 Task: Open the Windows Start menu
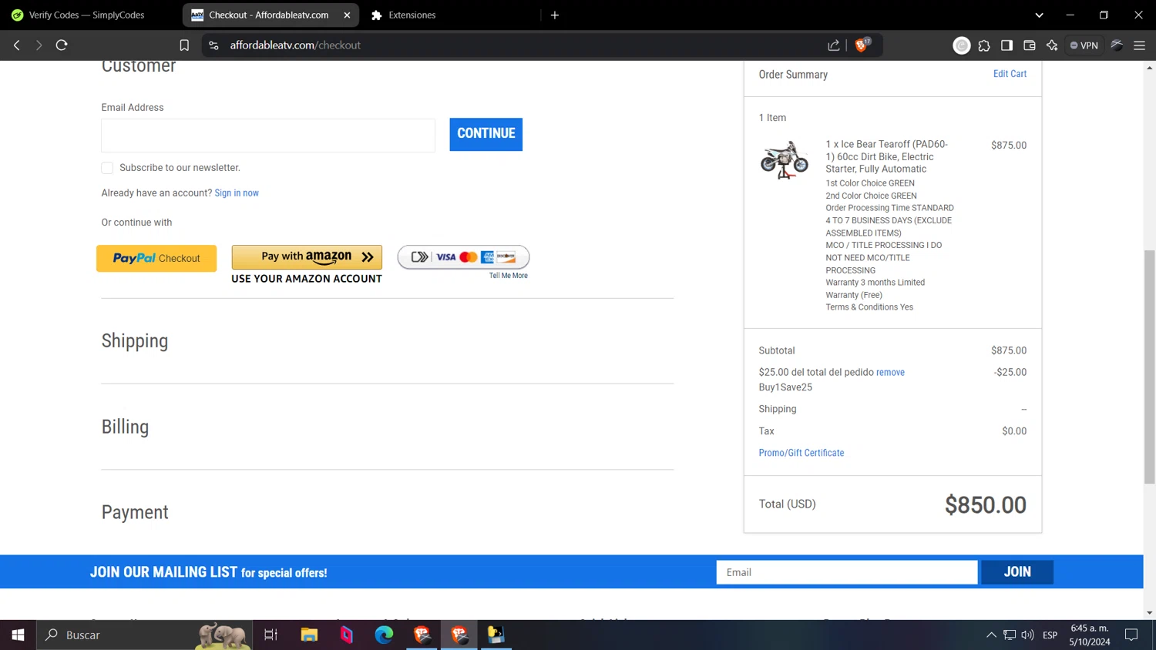tap(18, 635)
